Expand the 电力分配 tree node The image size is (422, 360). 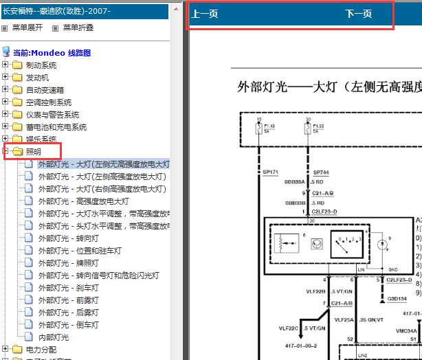tap(5, 349)
